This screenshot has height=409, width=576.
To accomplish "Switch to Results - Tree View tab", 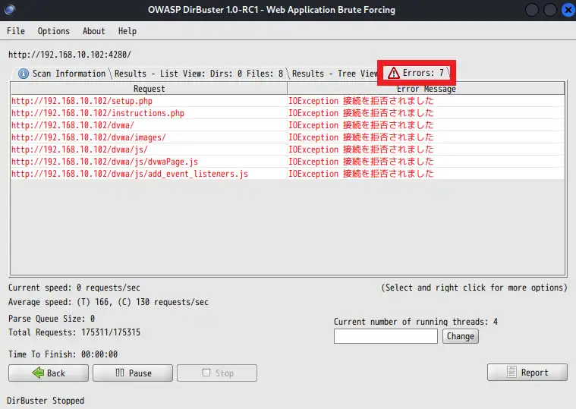I will click(x=334, y=74).
